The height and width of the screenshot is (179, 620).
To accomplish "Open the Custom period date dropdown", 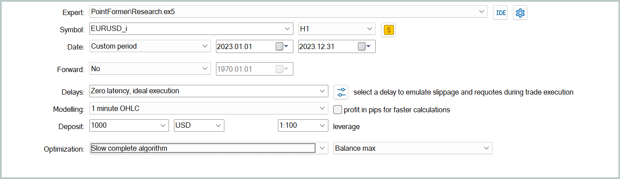I will (205, 46).
